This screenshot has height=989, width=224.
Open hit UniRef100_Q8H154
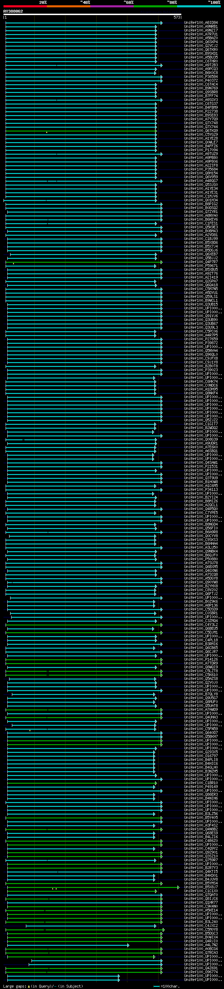tap(201, 173)
